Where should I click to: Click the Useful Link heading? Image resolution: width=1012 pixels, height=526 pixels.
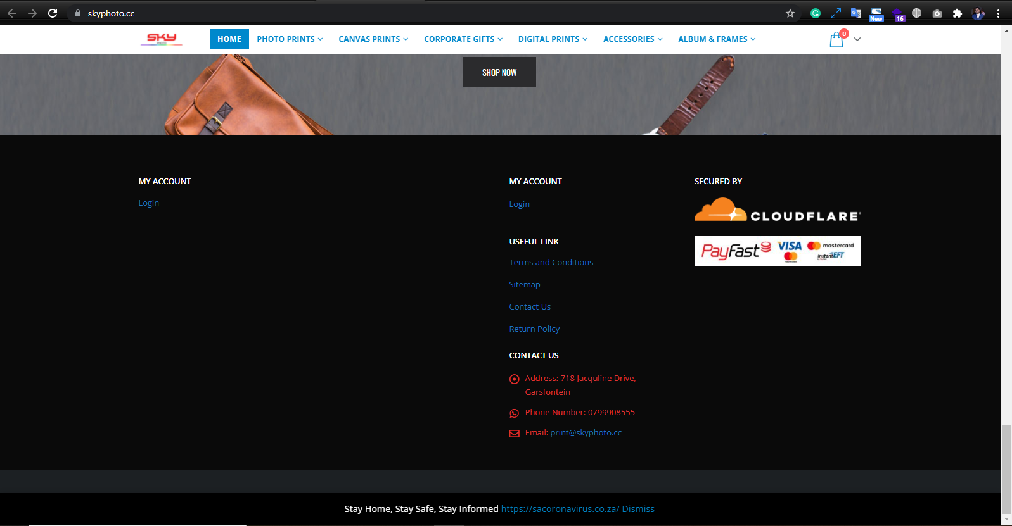534,242
